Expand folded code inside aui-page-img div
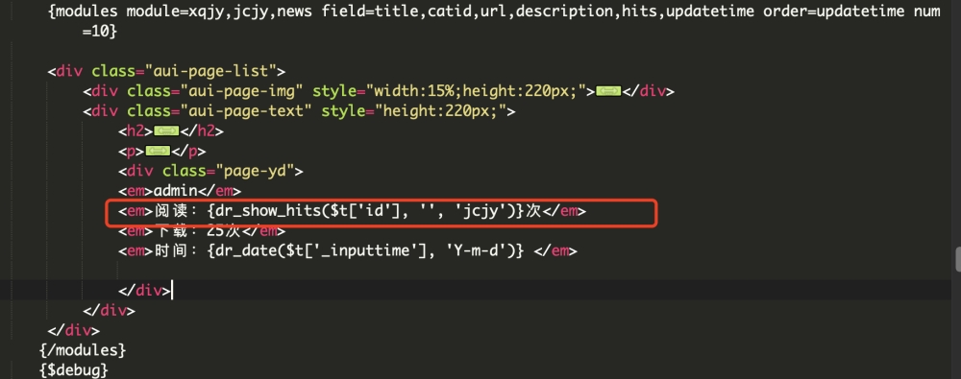The height and width of the screenshot is (379, 961). tap(608, 91)
